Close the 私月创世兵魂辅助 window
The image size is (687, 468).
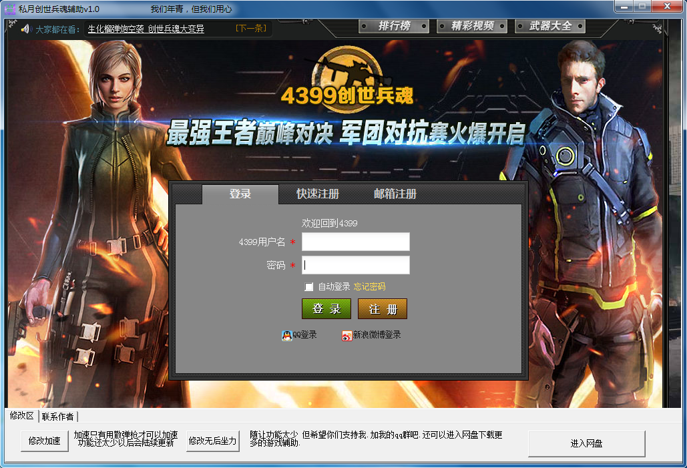(x=667, y=6)
